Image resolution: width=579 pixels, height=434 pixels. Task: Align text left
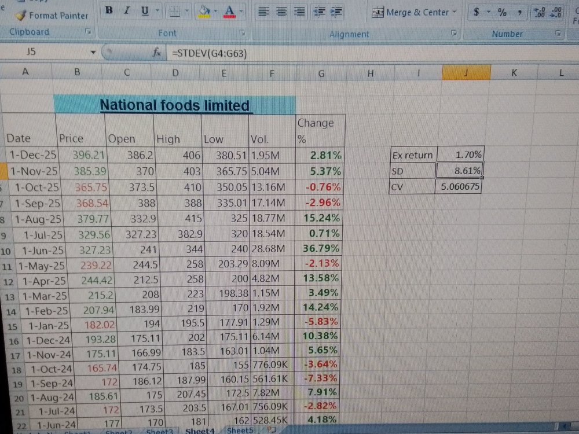pos(263,12)
